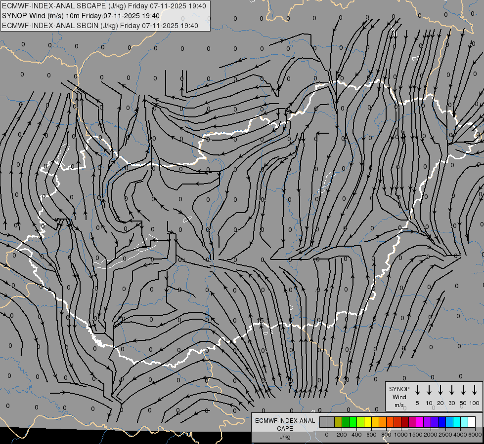Screen dimensions: 484x444
Task: Pick the yellow-green lime CAPE swatch
Action: pos(360,422)
